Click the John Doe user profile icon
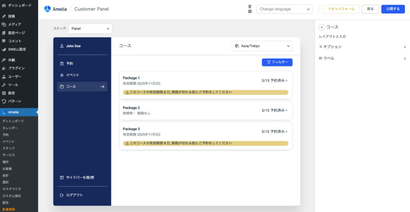This screenshot has width=410, height=212. (x=62, y=46)
